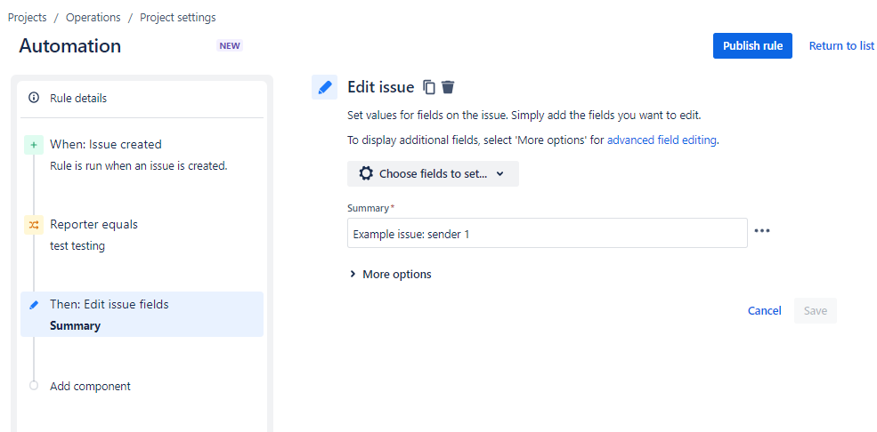Click the gear icon in Choose fields to set
This screenshot has height=432, width=877.
[366, 173]
